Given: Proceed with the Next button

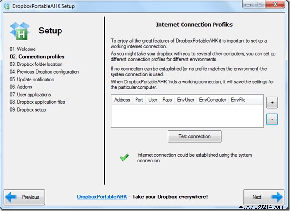Looking at the screenshot, I should 263,197.
